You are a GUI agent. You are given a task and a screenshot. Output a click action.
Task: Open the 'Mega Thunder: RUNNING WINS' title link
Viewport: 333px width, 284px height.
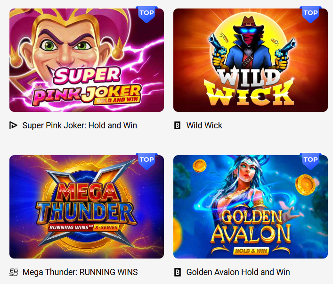(80, 272)
